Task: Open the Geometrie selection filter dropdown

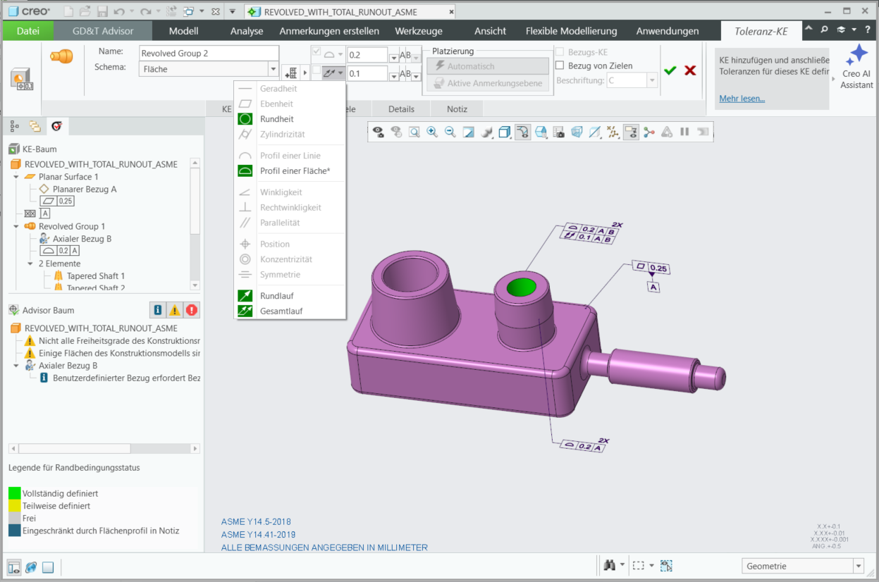Action: [858, 566]
